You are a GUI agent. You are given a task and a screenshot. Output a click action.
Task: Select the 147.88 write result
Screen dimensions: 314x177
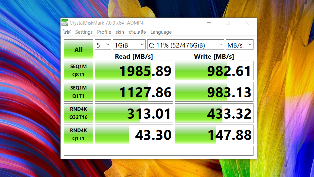[214, 134]
